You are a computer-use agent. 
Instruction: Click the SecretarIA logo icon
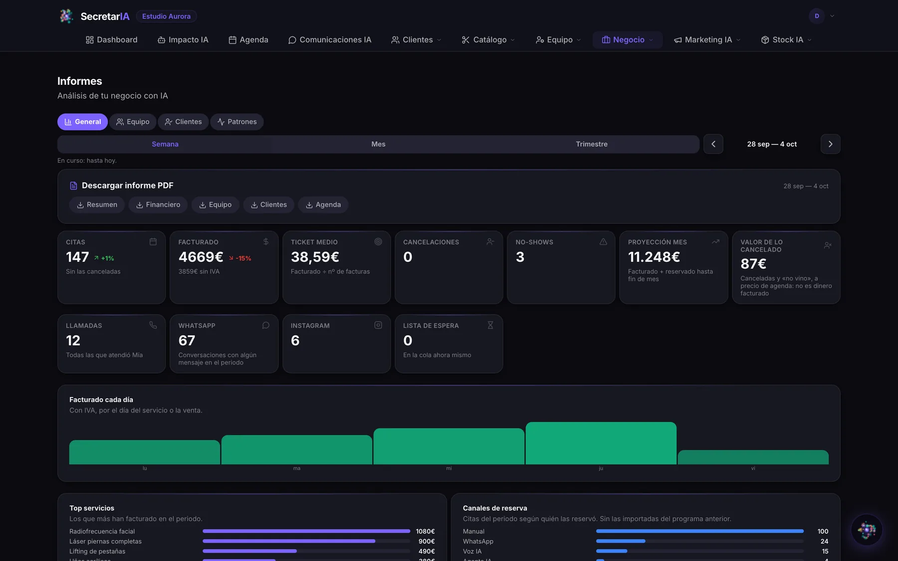click(x=66, y=16)
